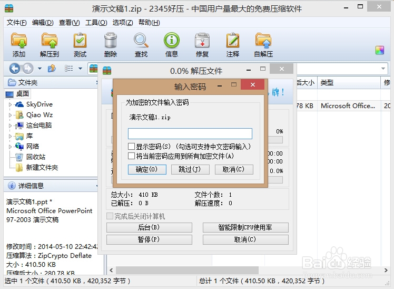Expand the 网络 tree node
The image size is (394, 289).
pos(10,147)
